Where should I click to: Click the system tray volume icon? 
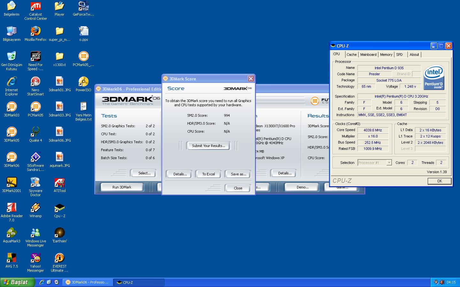tap(442, 282)
